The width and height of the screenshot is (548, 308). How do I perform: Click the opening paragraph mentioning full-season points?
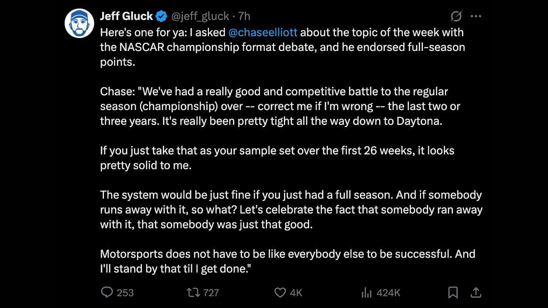(x=282, y=47)
